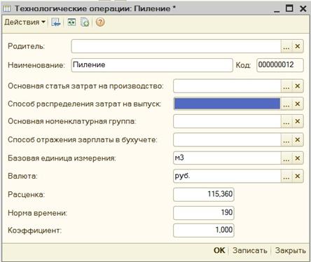Image resolution: width=311 pixels, height=262 pixels.
Task: Clear Способ распределения затрат на выпуск field
Action: (x=298, y=104)
